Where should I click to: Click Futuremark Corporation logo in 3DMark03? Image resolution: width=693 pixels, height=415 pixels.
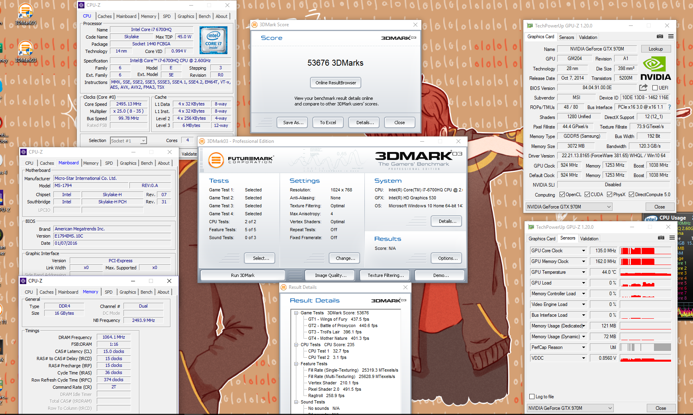coord(241,160)
